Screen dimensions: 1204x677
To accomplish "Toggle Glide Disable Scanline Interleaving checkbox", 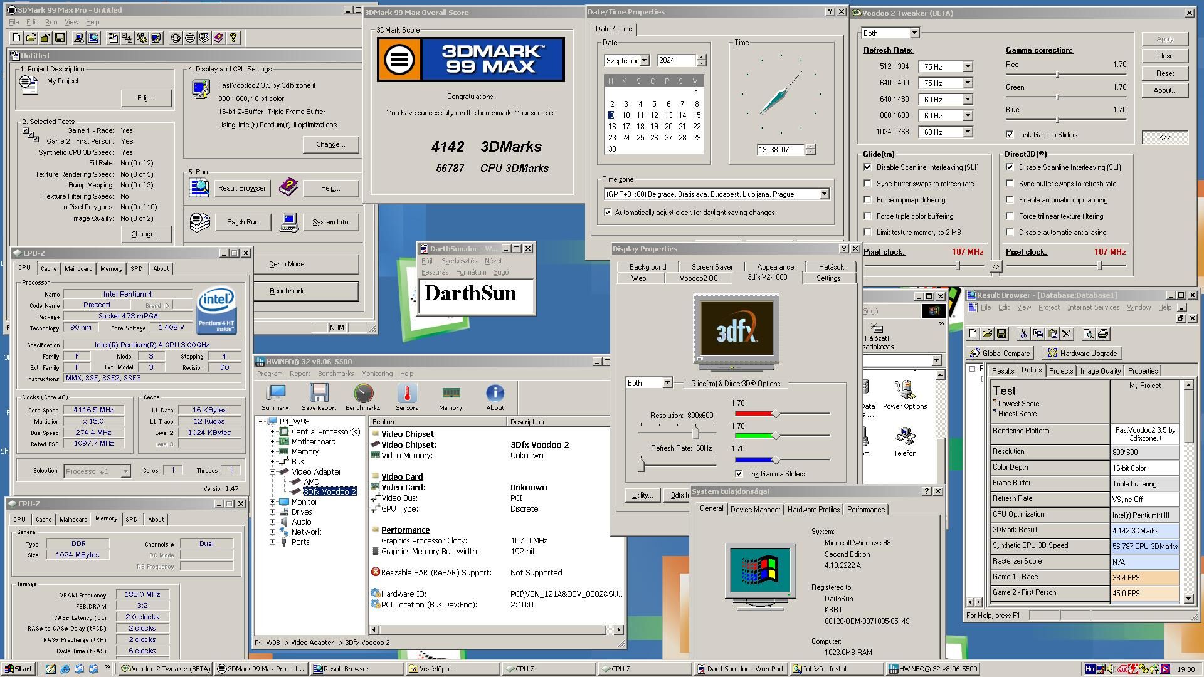I will (867, 167).
